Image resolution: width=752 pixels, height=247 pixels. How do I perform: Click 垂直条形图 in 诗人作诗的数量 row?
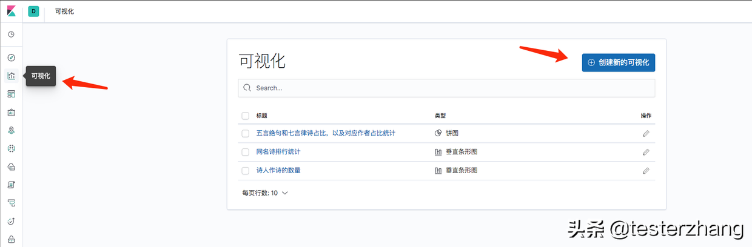click(x=462, y=171)
